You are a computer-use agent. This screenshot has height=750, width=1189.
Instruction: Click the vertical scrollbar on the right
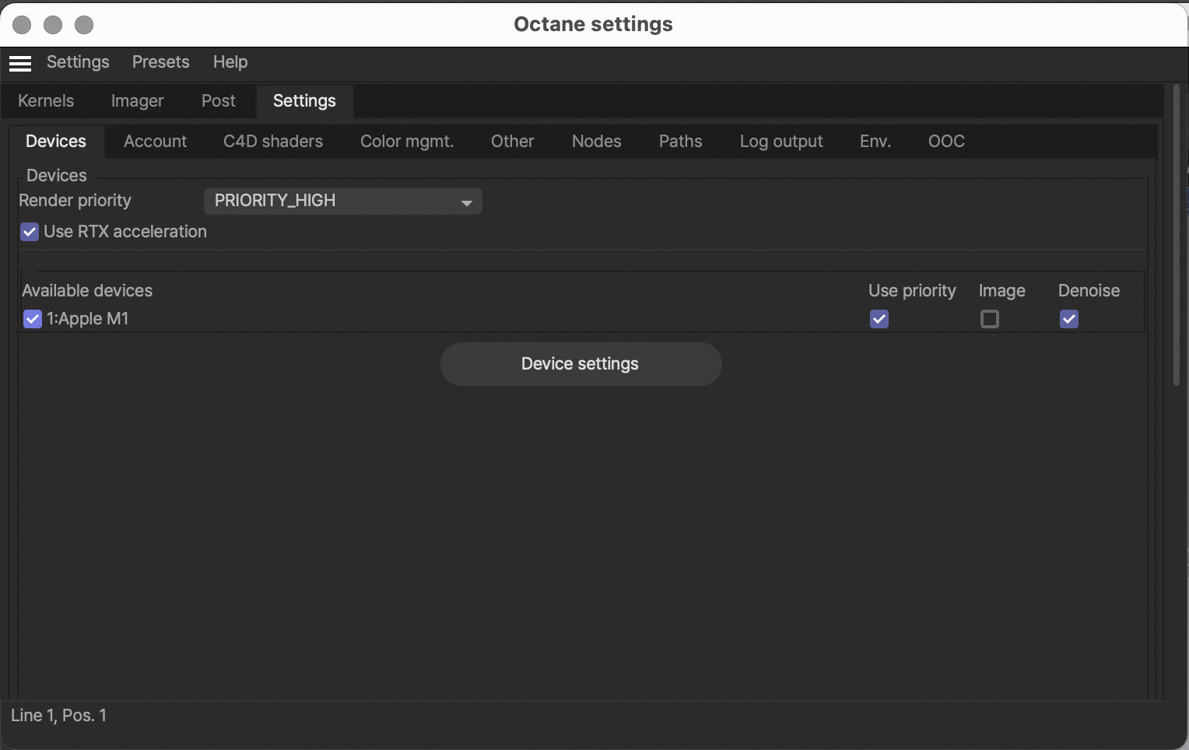coord(1177,235)
